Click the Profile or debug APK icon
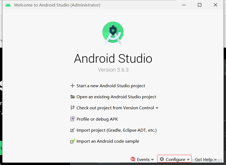The width and height of the screenshot is (226, 165). click(73, 119)
